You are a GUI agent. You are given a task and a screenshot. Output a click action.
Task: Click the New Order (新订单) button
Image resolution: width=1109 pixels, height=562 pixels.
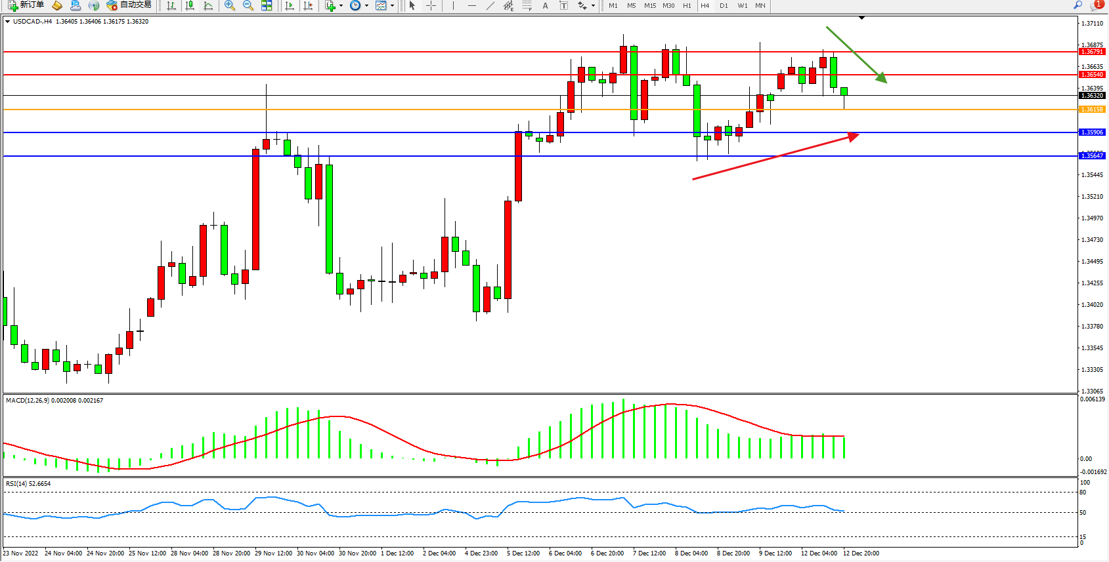pyautogui.click(x=26, y=5)
